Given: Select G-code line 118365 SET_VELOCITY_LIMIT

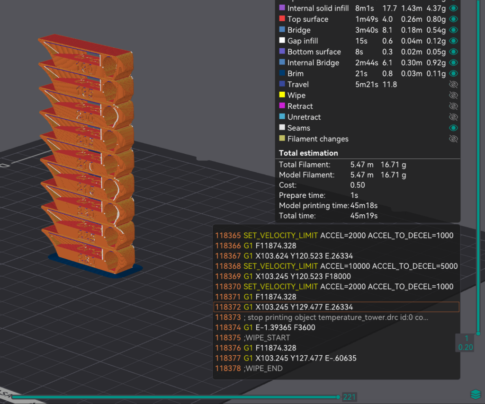Looking at the screenshot, I should (336, 236).
